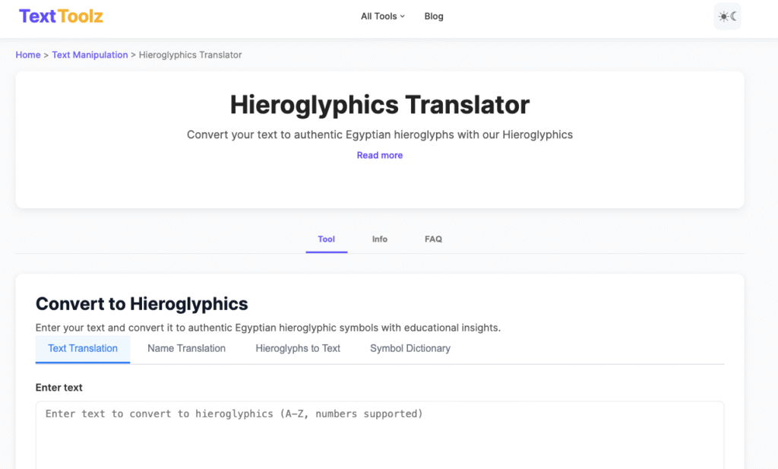Screen dimensions: 778x469
Task: Open the Hieroglyphs to Text tab
Action: tap(298, 348)
